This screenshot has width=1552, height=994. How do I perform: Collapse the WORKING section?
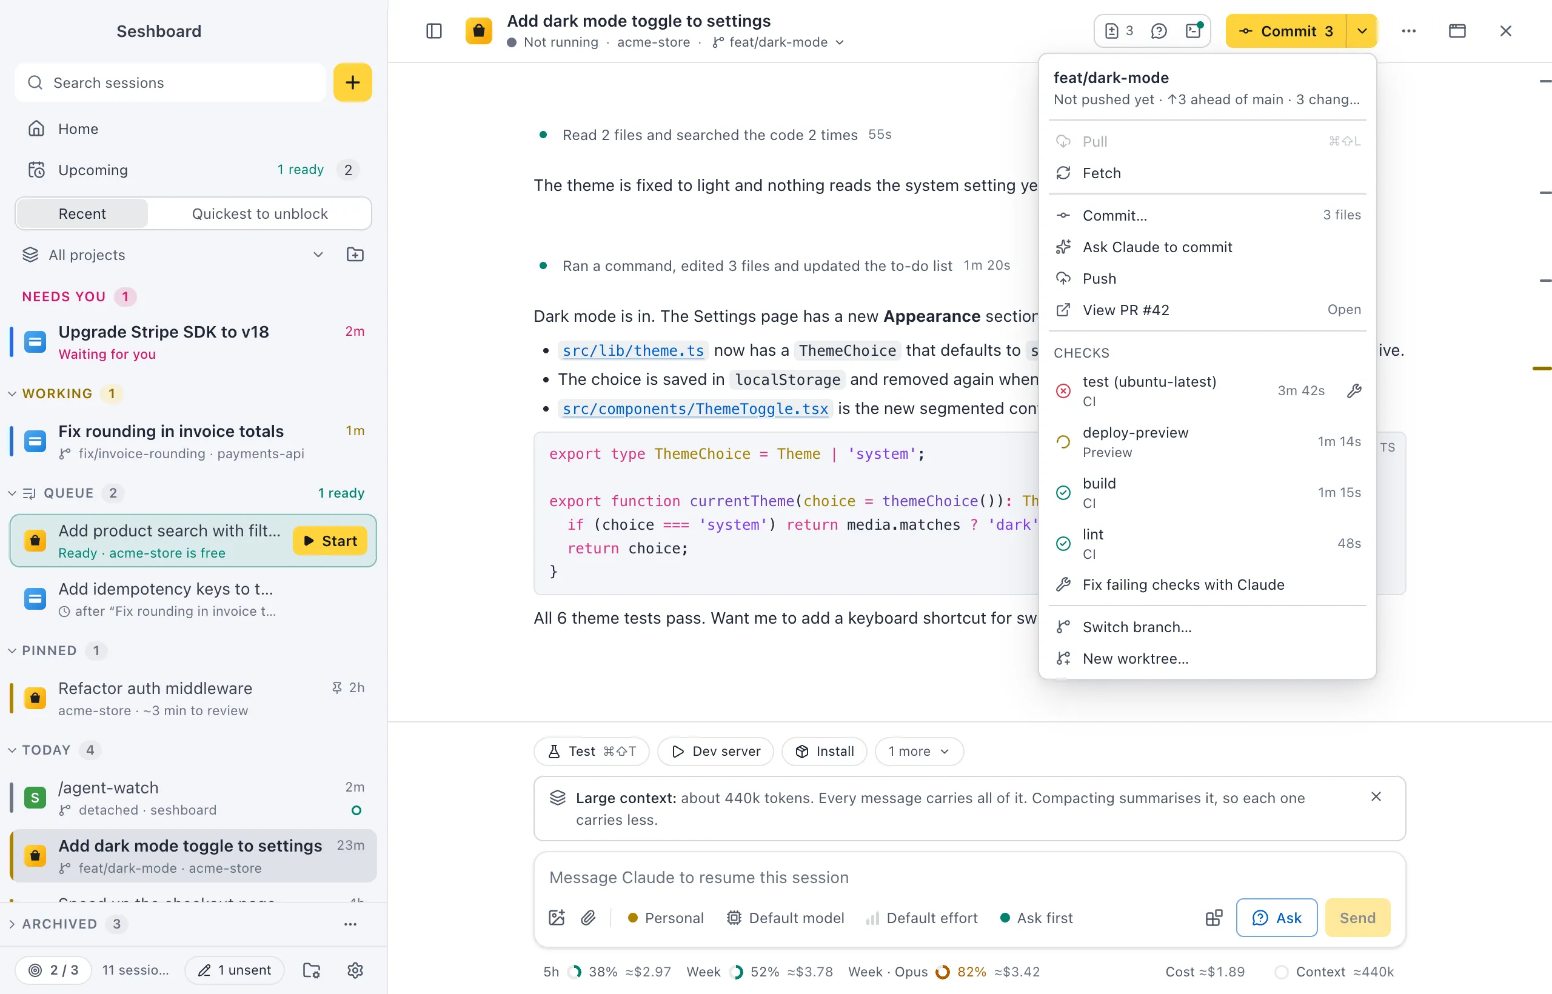(12, 393)
